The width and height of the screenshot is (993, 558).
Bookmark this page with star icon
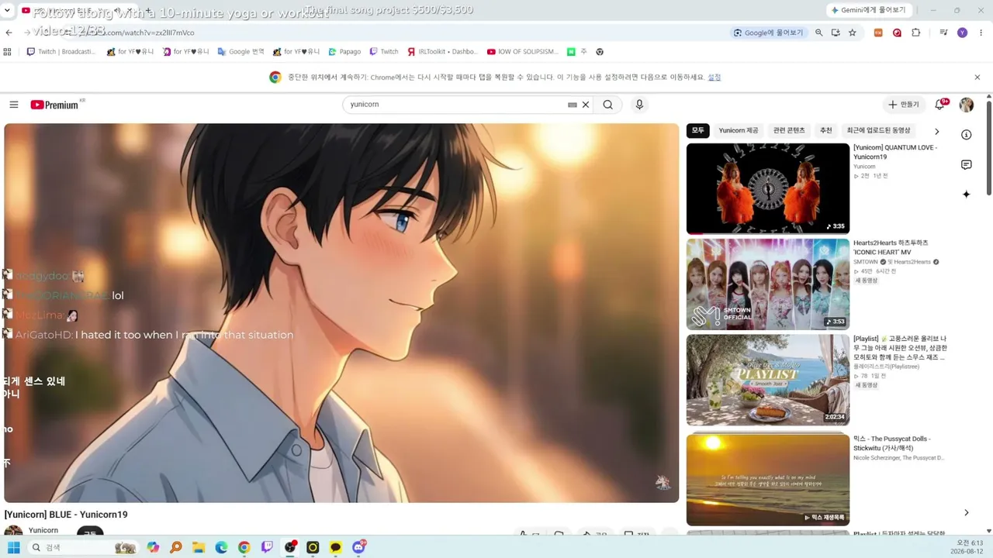point(853,33)
